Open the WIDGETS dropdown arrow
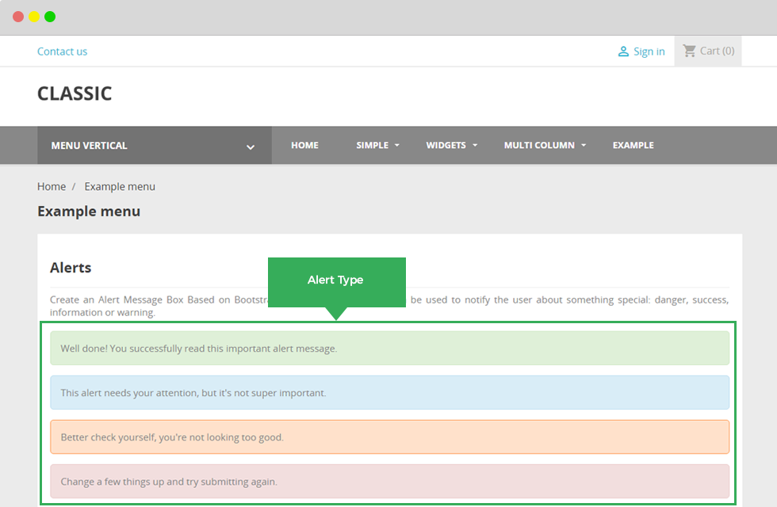 475,146
